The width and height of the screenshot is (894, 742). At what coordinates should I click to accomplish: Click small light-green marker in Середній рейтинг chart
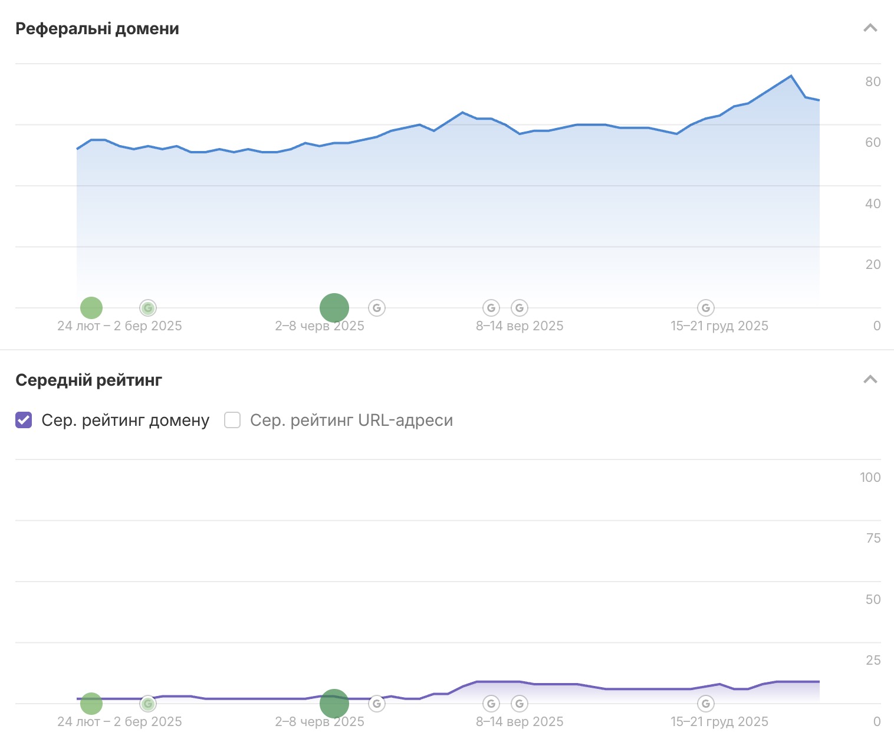91,703
